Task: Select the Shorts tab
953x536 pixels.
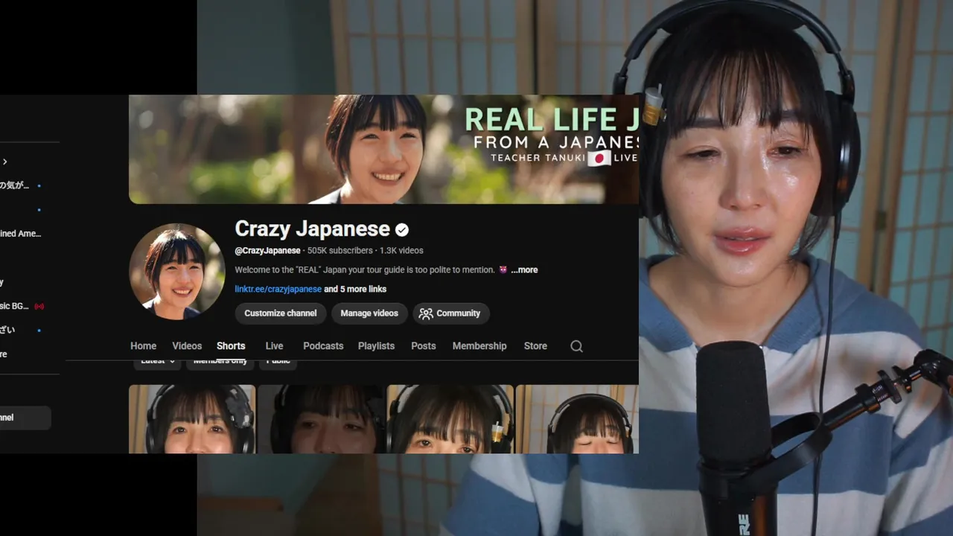Action: tap(231, 346)
